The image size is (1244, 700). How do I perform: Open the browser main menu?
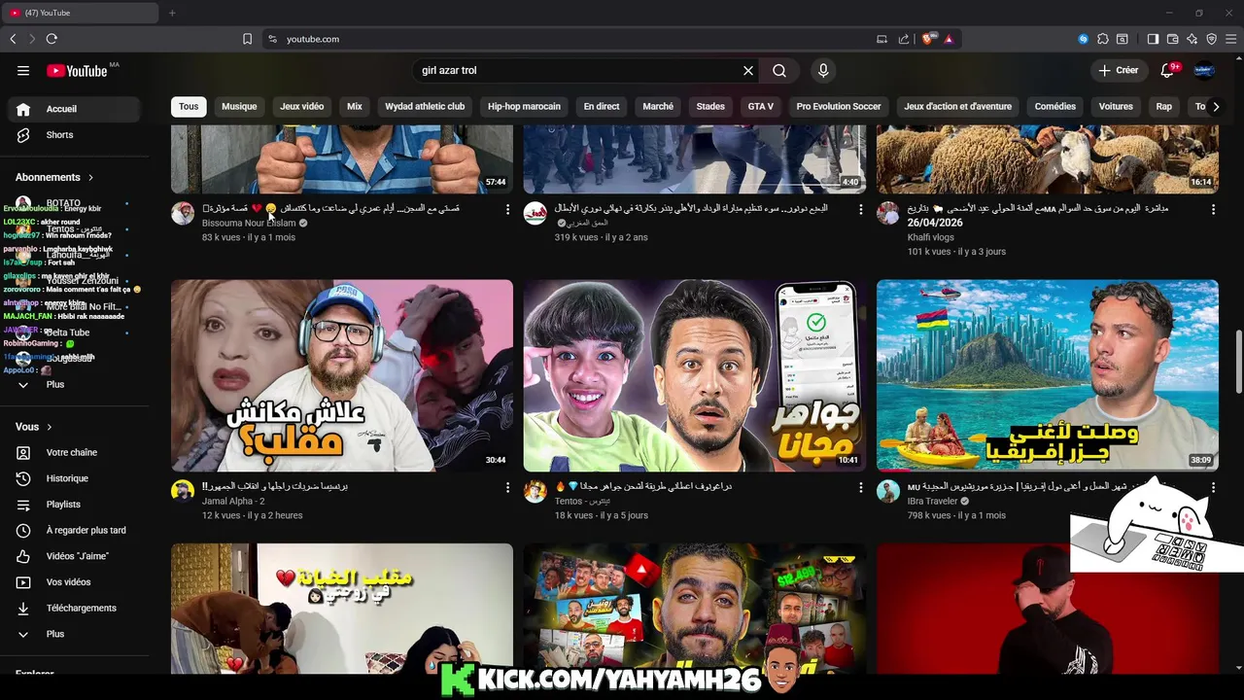[x=1231, y=39]
